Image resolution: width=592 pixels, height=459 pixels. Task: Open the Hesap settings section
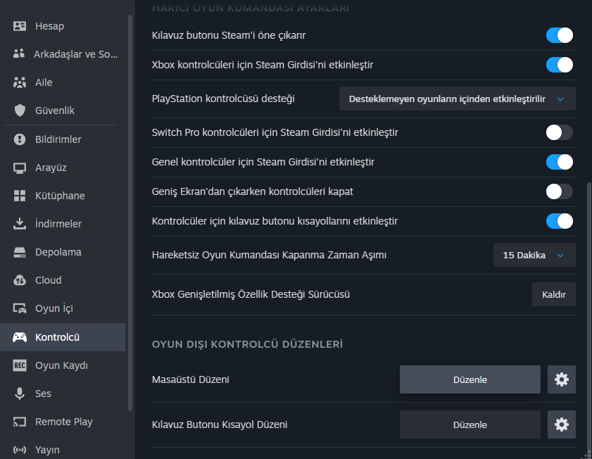63,26
